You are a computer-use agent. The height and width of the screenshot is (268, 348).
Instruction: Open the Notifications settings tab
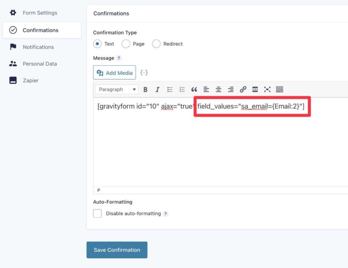[38, 47]
